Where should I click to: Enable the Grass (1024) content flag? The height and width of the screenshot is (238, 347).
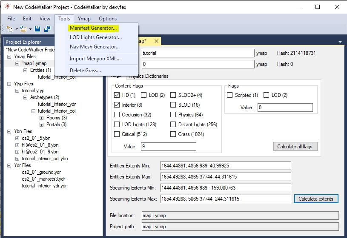coord(173,134)
